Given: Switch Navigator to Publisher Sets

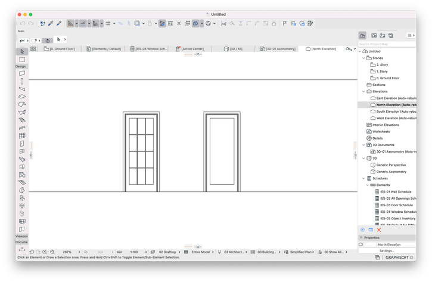Looking at the screenshot, I should click(x=391, y=35).
